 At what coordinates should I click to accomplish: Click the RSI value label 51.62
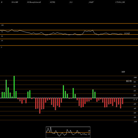[x=127, y=33]
